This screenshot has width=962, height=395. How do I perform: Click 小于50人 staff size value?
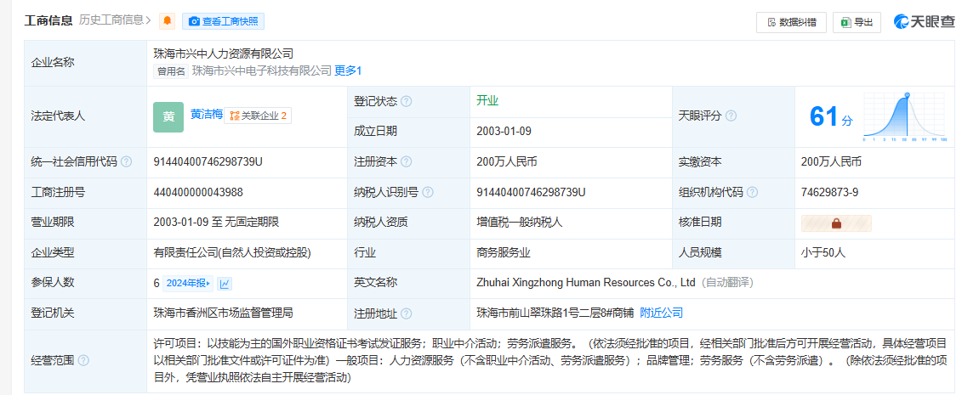[x=823, y=253]
